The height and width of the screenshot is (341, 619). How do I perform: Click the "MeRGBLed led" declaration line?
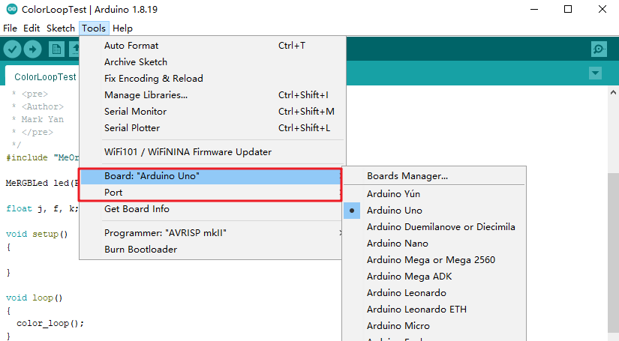click(x=43, y=184)
